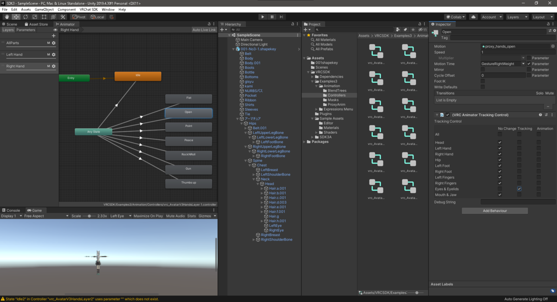Toggle hidden packages visibility count icon
This screenshot has height=302, width=557.
point(423,30)
